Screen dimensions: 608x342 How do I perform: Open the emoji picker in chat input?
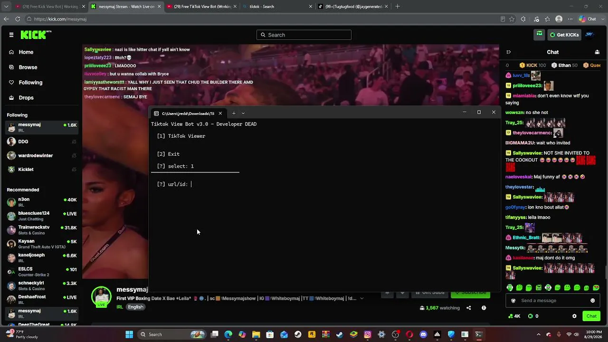tap(592, 301)
